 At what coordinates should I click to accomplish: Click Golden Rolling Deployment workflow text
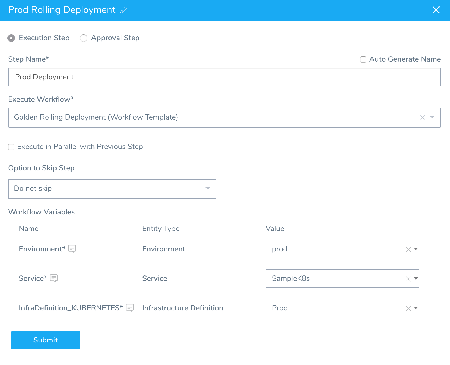point(96,117)
